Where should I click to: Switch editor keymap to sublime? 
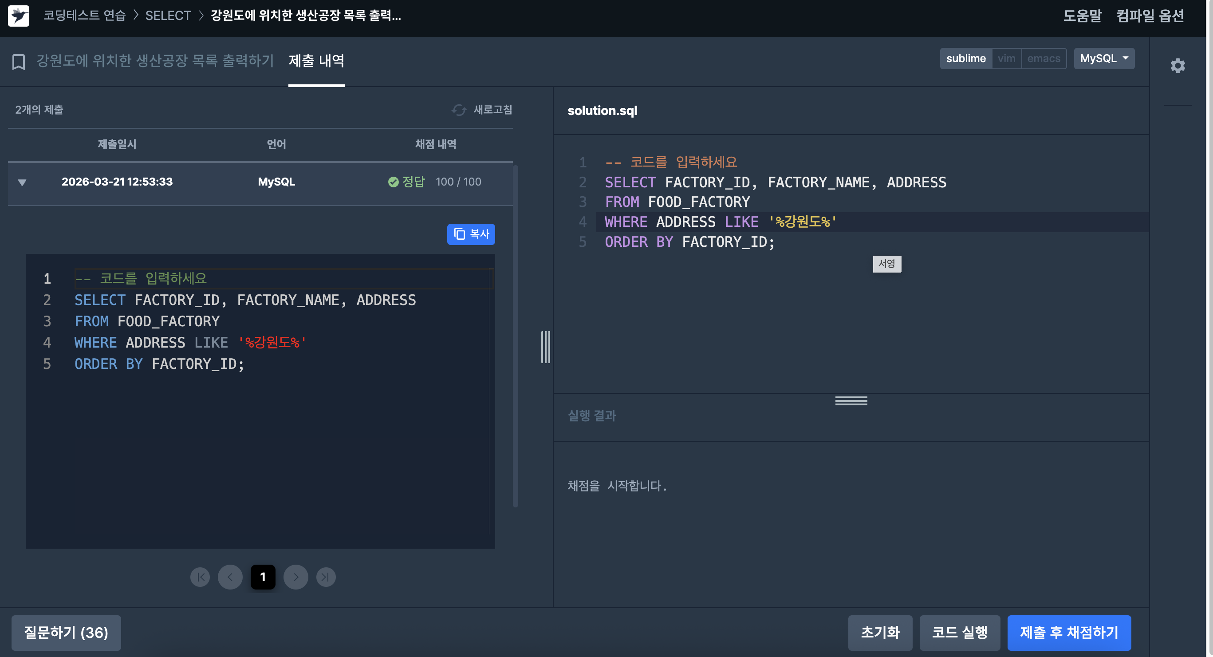point(966,59)
